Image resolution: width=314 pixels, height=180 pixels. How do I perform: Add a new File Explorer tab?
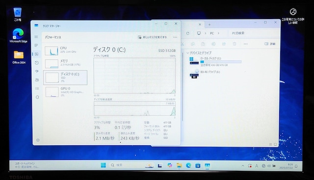209,25
